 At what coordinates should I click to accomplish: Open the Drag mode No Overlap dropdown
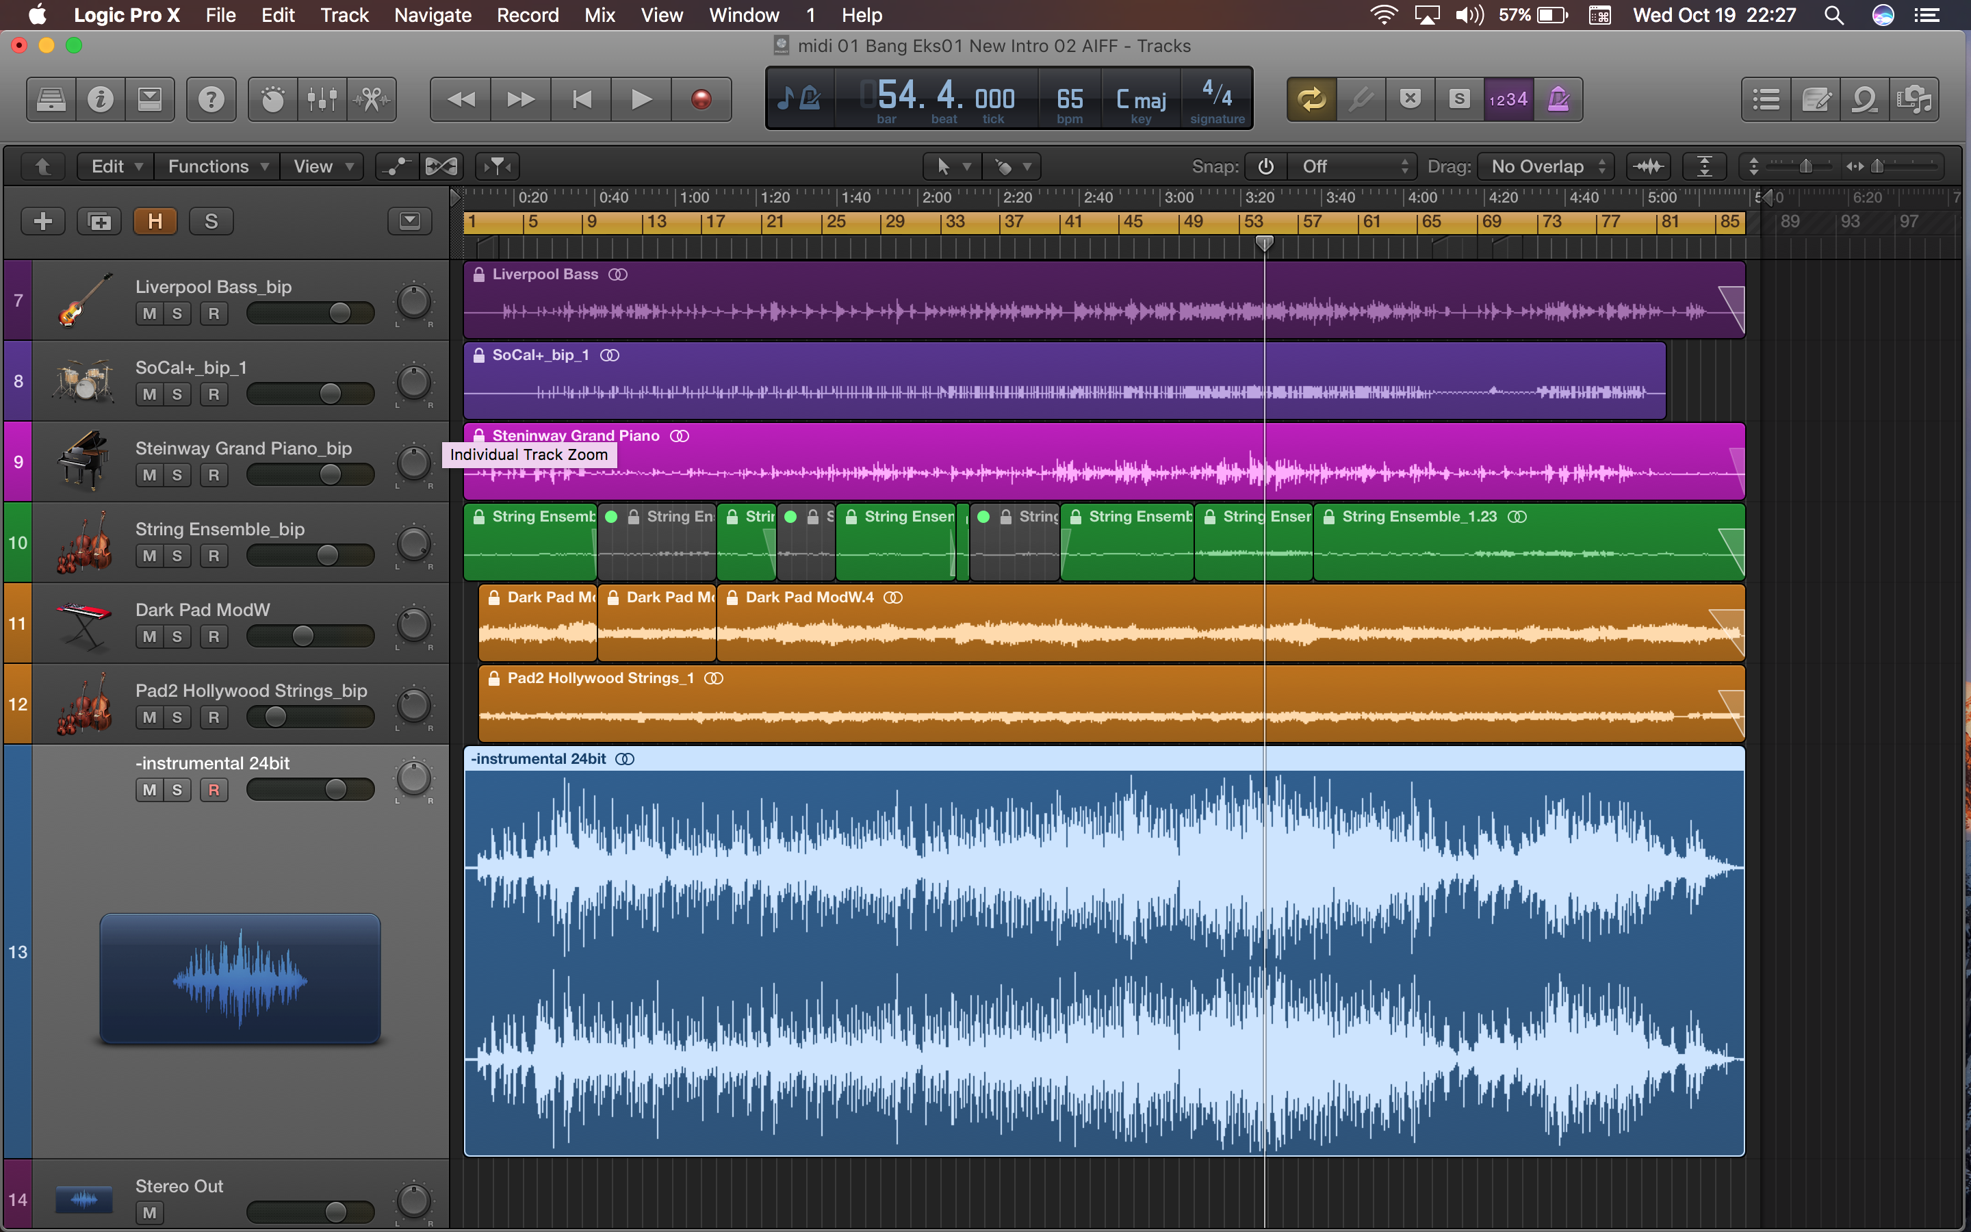coord(1545,166)
